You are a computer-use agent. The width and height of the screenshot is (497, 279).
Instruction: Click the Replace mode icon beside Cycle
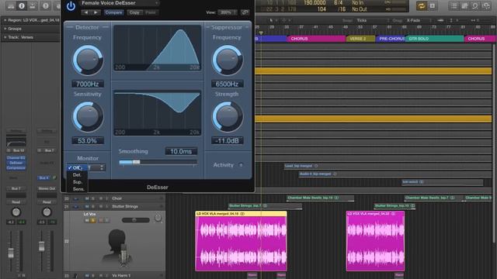pyautogui.click(x=433, y=6)
